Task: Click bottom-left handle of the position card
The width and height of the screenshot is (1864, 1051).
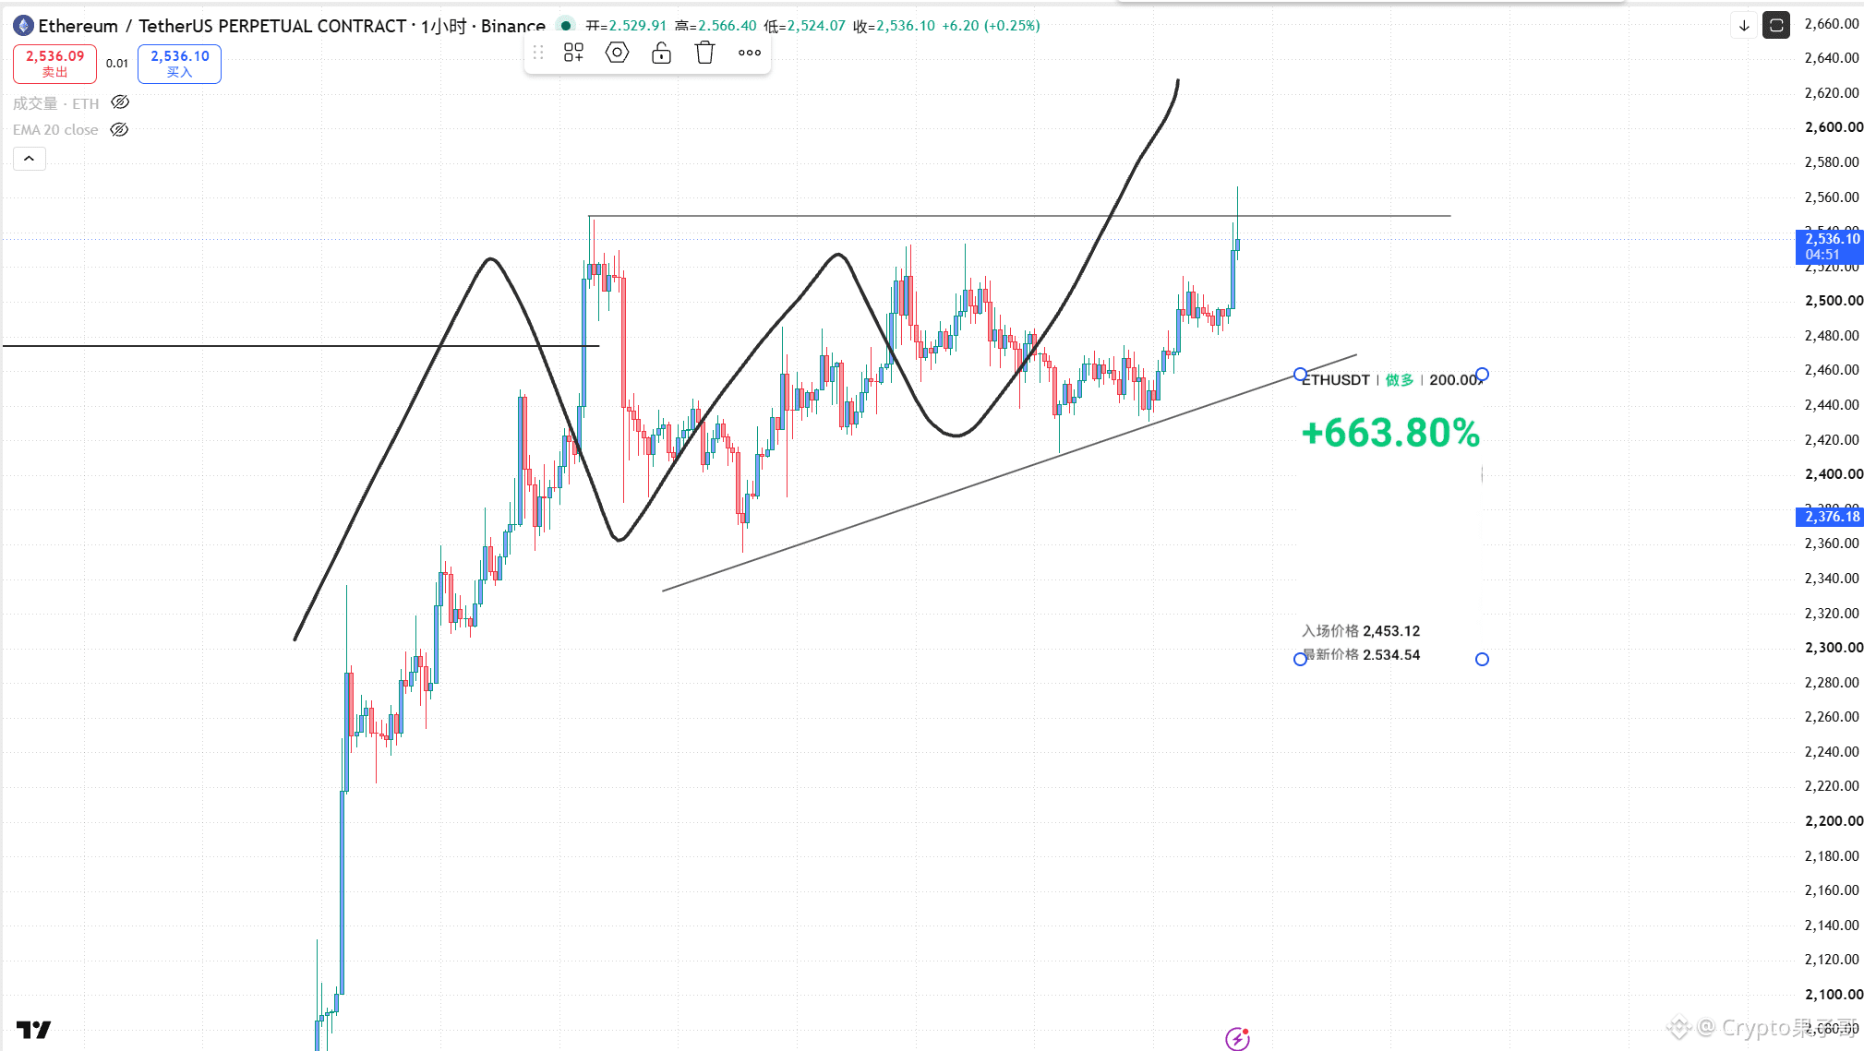Action: [x=1300, y=659]
